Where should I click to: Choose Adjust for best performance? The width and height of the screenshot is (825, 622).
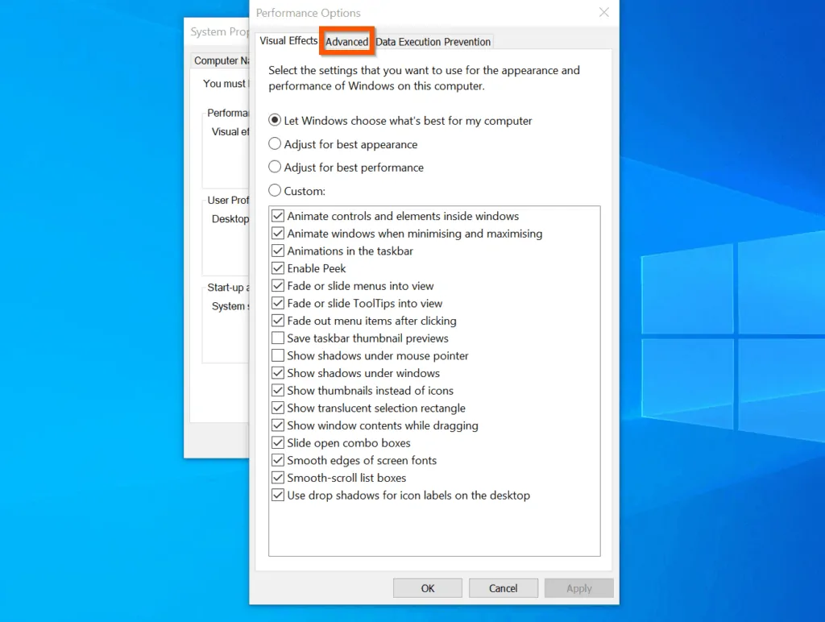(x=276, y=168)
